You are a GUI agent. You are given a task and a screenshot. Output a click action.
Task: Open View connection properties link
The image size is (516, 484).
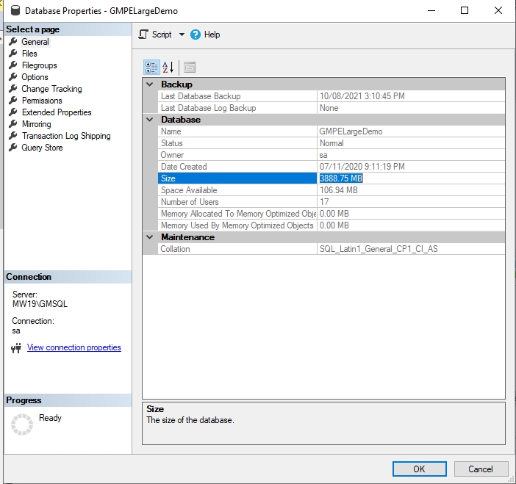click(74, 348)
